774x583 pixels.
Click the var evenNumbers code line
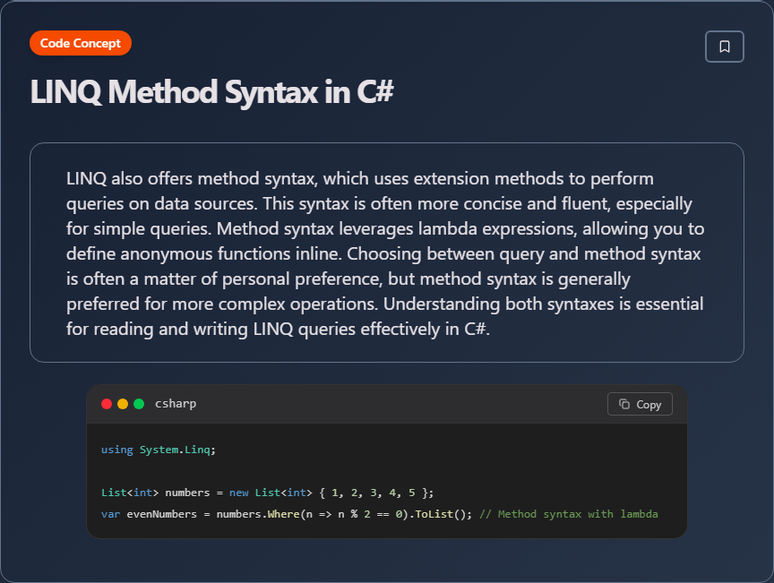point(380,514)
